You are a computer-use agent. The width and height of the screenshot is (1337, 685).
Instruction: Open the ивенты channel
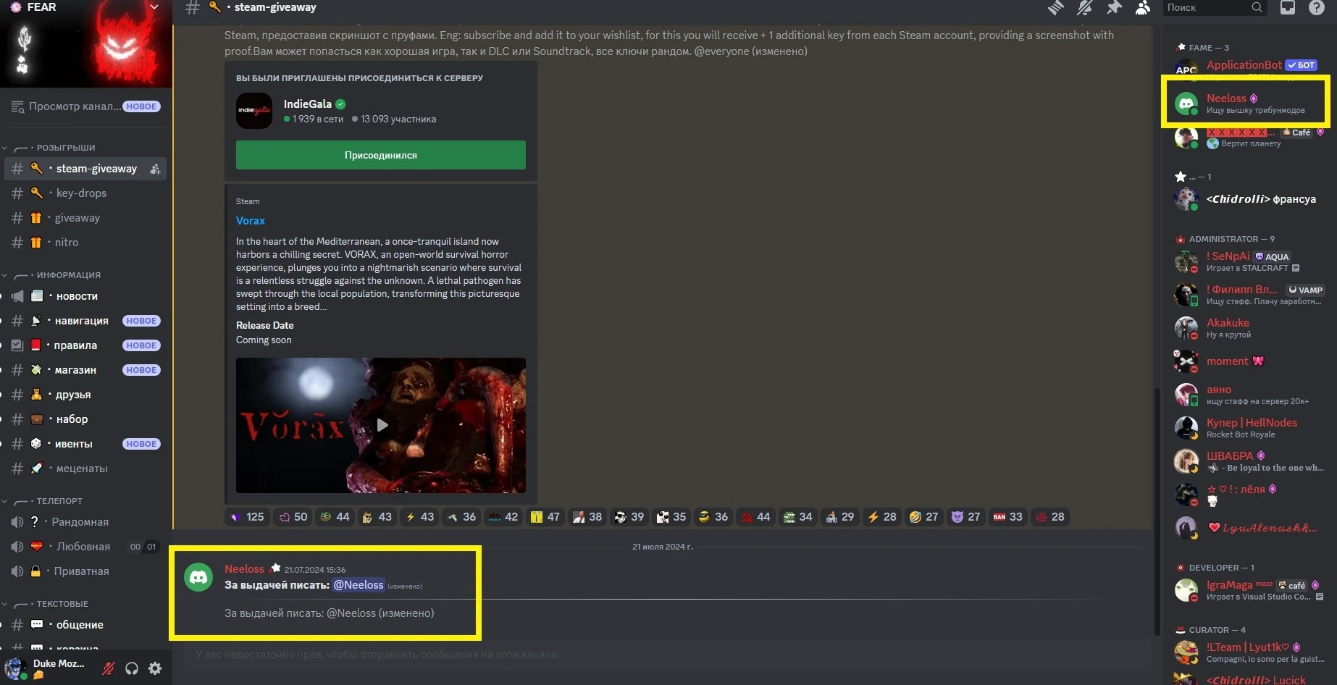[85, 444]
